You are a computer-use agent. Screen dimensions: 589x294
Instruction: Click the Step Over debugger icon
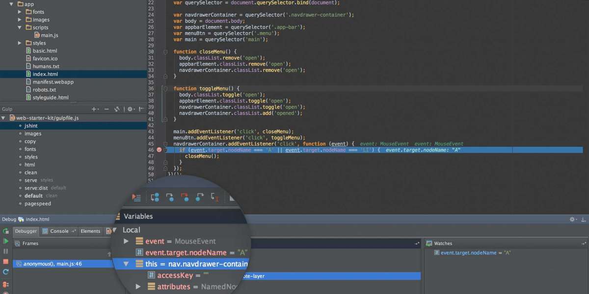[x=155, y=197]
